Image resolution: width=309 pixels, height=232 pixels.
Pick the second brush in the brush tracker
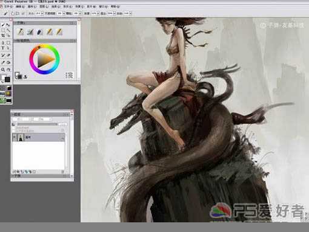tap(30, 32)
